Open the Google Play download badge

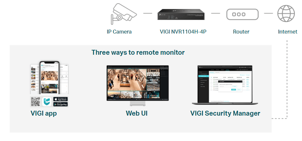60,104
